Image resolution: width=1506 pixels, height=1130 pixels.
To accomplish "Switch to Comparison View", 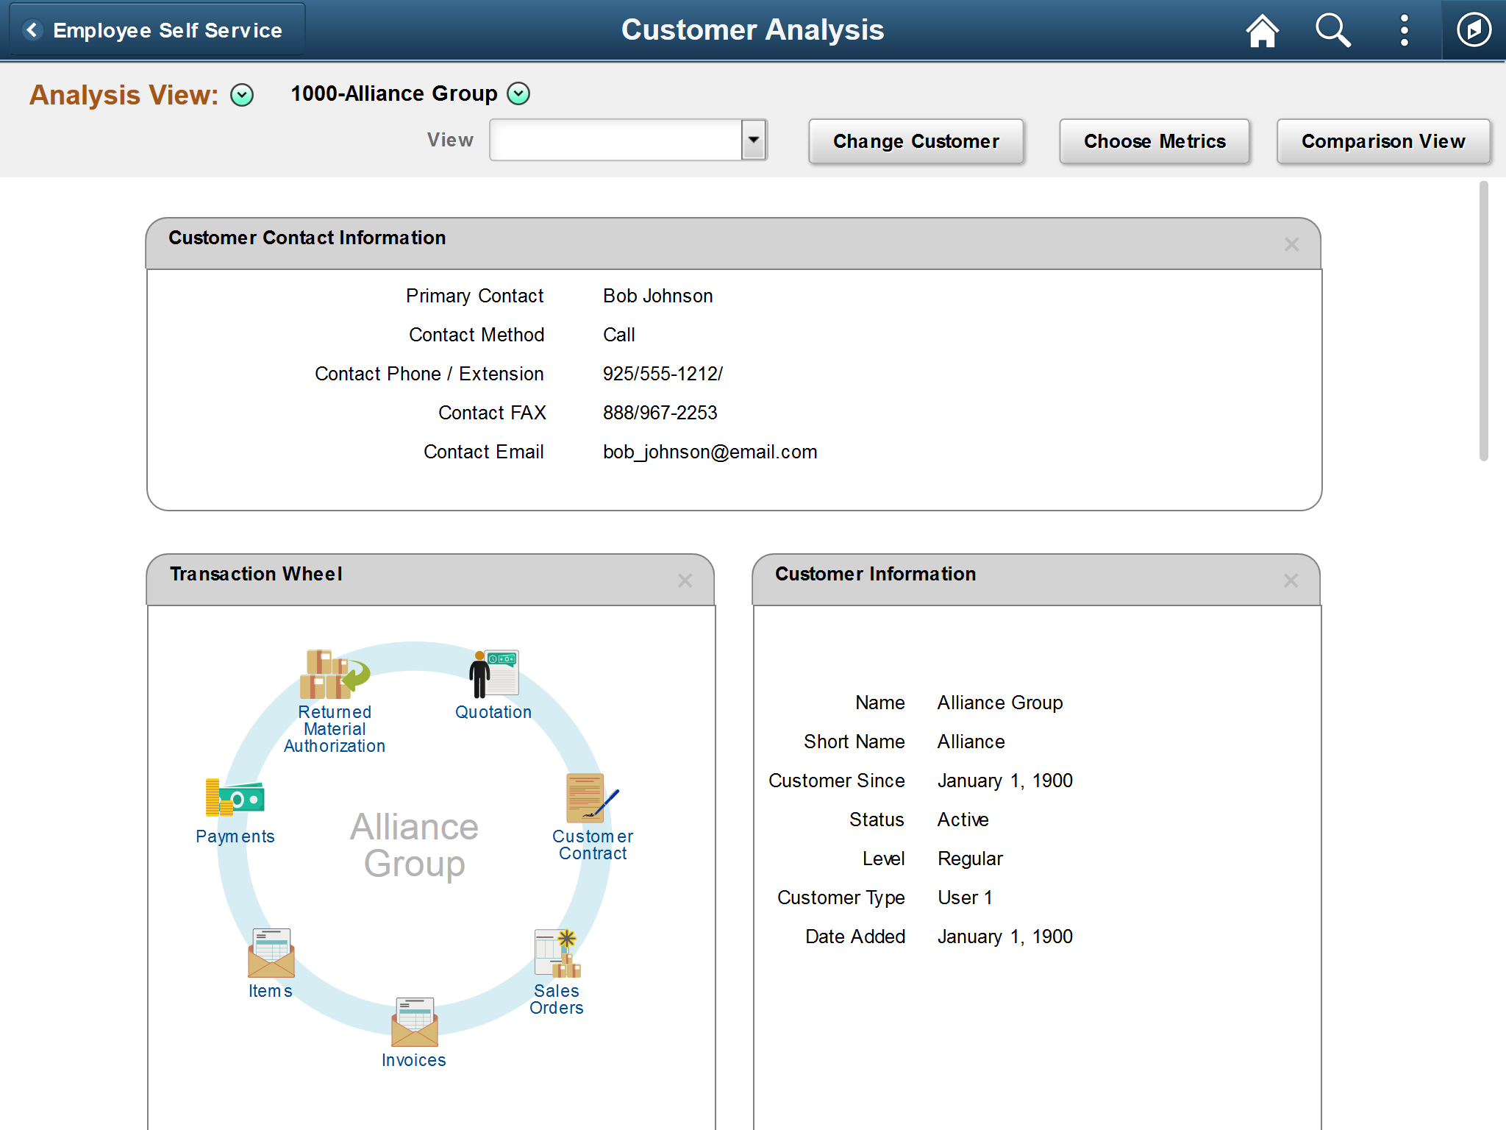I will pos(1382,141).
